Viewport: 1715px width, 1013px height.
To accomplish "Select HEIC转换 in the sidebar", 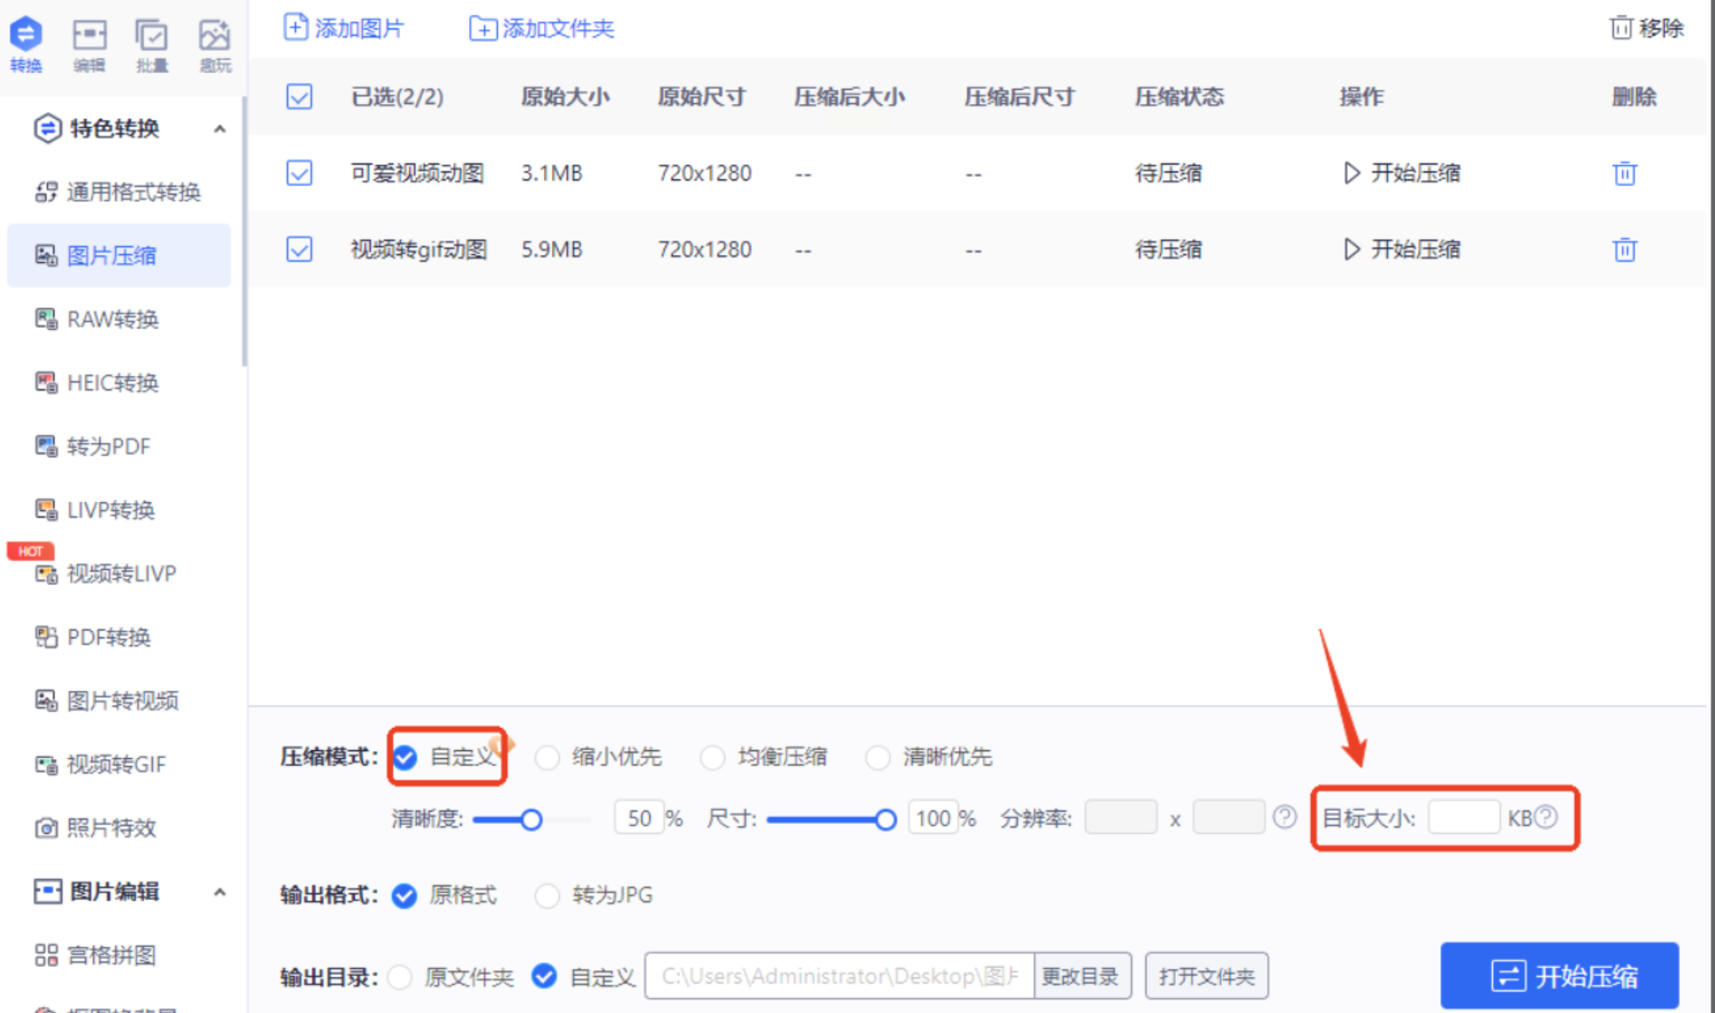I will [113, 383].
